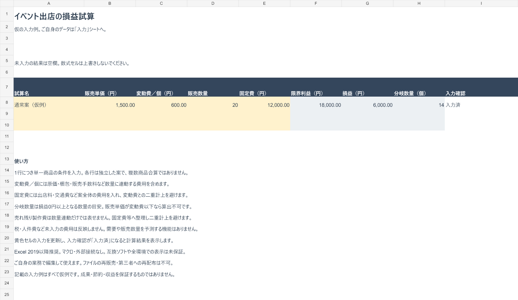The width and height of the screenshot is (518, 300).
Task: Click the 販売数量 header cell
Action: [x=213, y=87]
